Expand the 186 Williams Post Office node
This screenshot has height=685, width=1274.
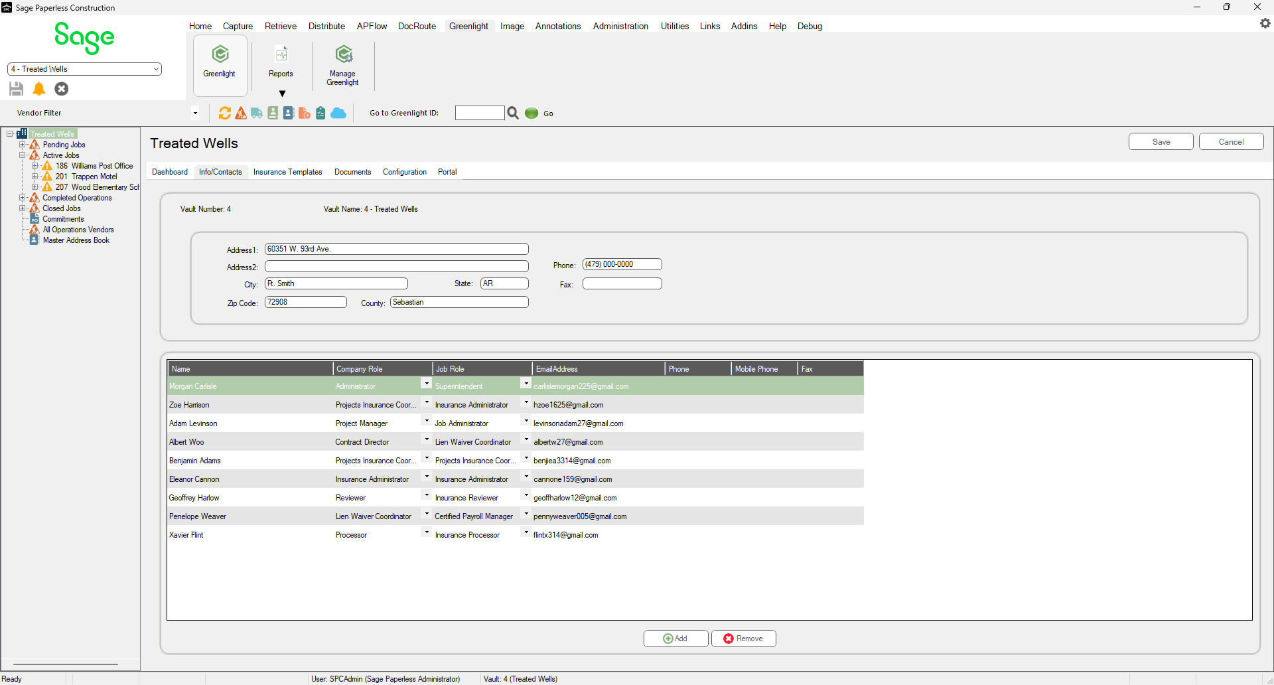tap(35, 166)
